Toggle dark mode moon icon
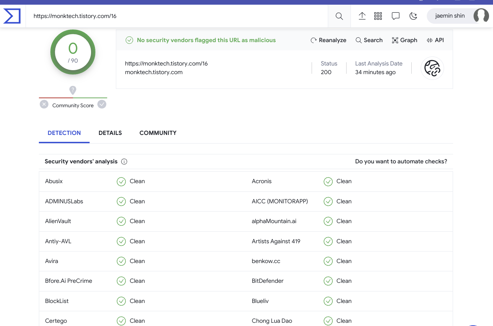 point(413,16)
